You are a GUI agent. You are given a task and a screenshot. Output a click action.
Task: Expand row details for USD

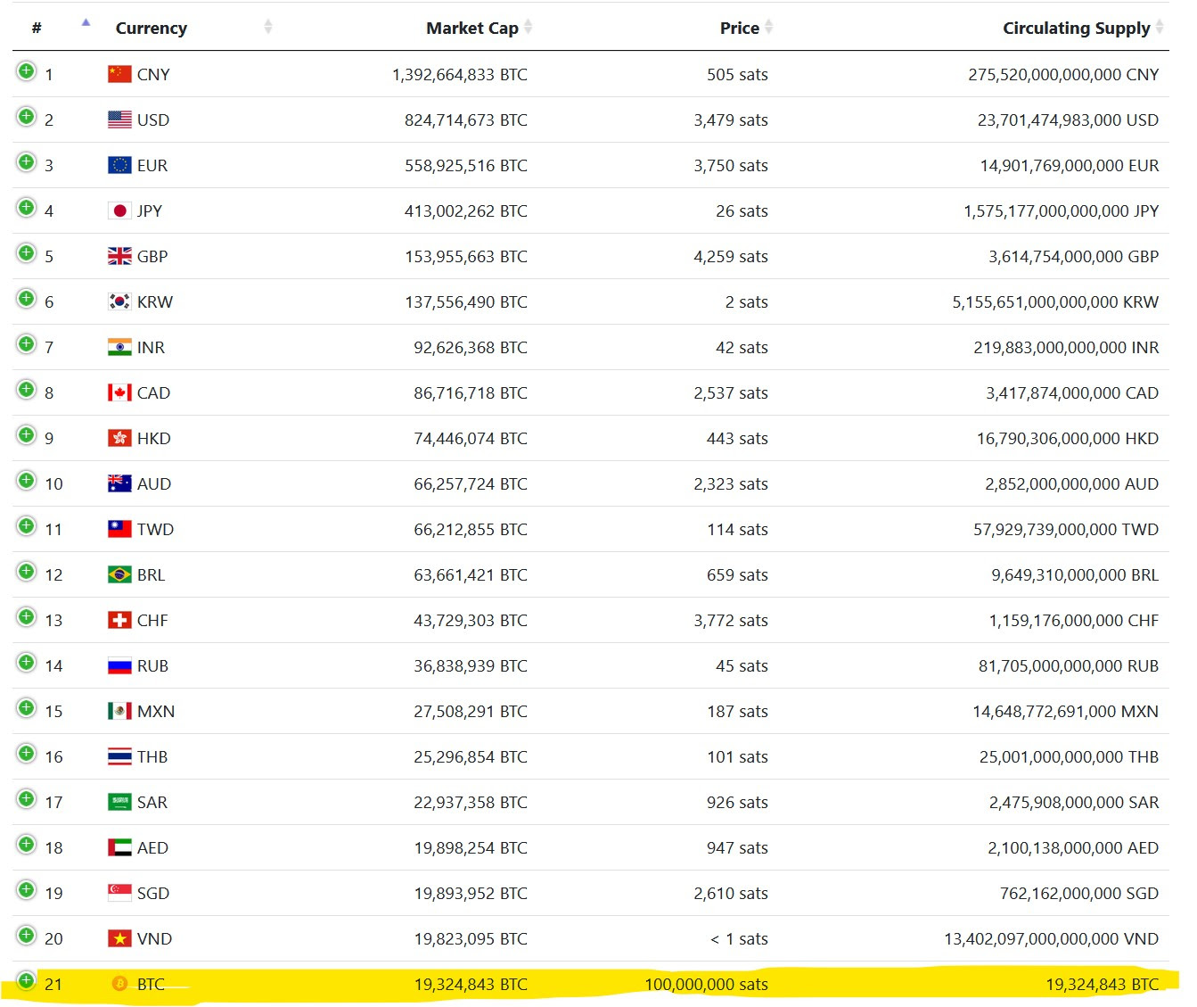27,117
